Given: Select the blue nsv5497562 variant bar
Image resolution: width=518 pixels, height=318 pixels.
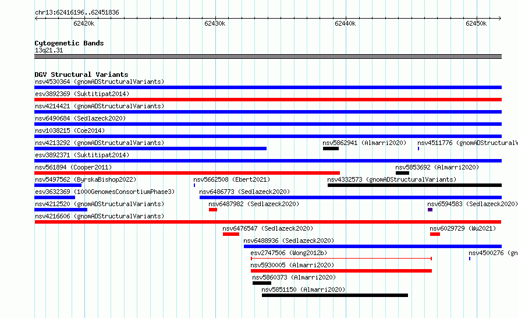Looking at the screenshot, I should 58,185.
